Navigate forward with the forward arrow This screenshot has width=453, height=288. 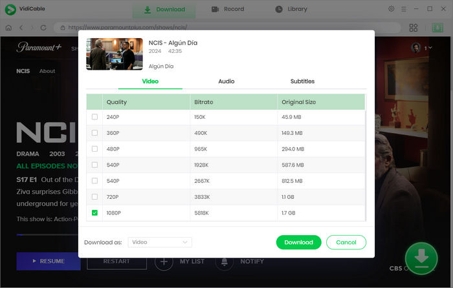[x=32, y=28]
